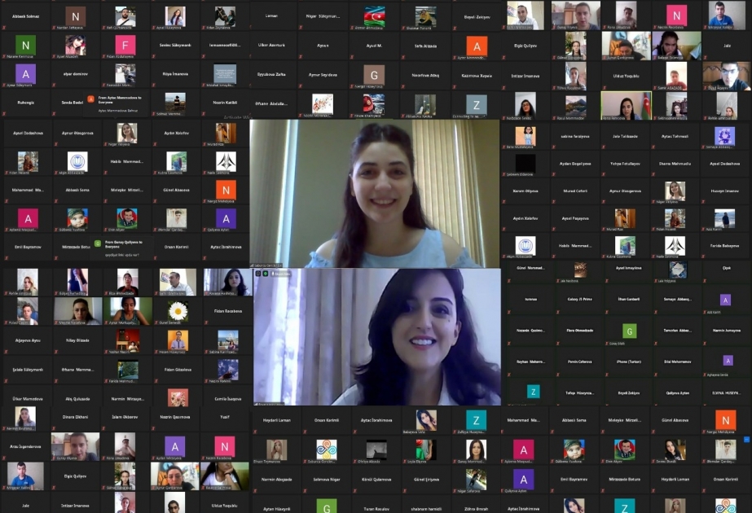Select large video of woman in white top

tap(377, 336)
